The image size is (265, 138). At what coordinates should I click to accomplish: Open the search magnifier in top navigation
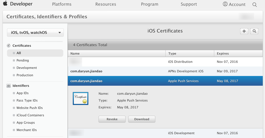point(254,5)
